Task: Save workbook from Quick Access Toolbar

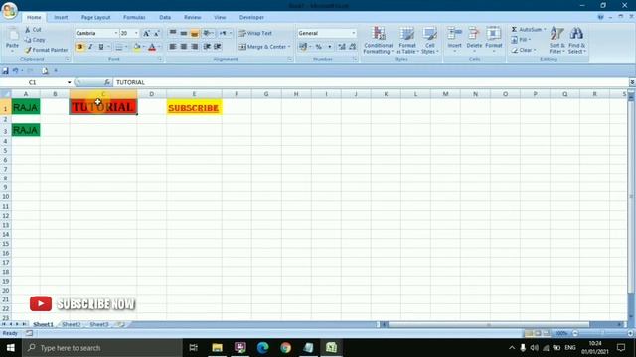Action: [x=5, y=71]
